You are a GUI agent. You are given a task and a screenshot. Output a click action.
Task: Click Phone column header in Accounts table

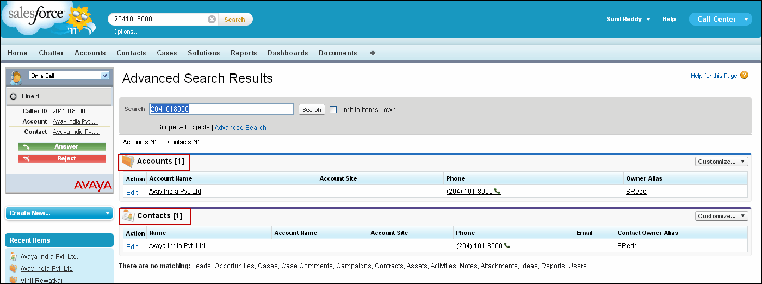[455, 178]
